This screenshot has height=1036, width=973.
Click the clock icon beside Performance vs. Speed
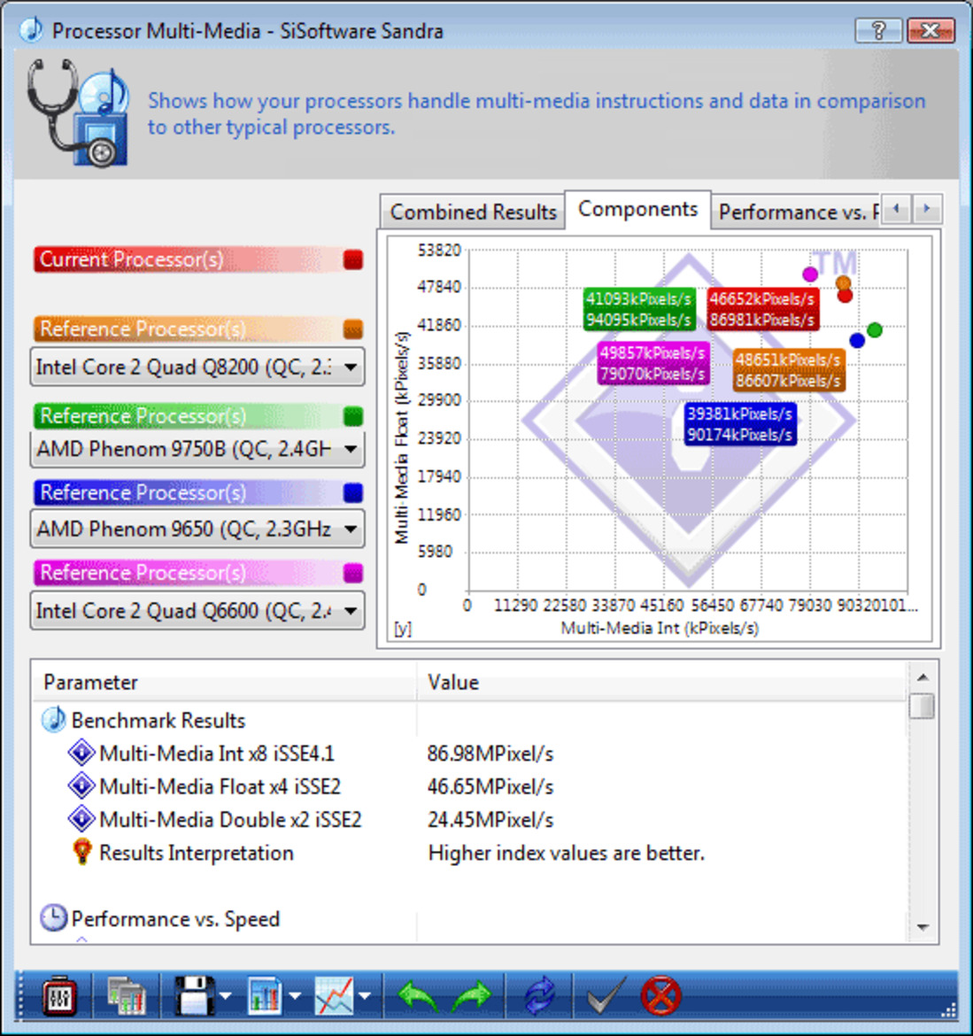coord(53,917)
